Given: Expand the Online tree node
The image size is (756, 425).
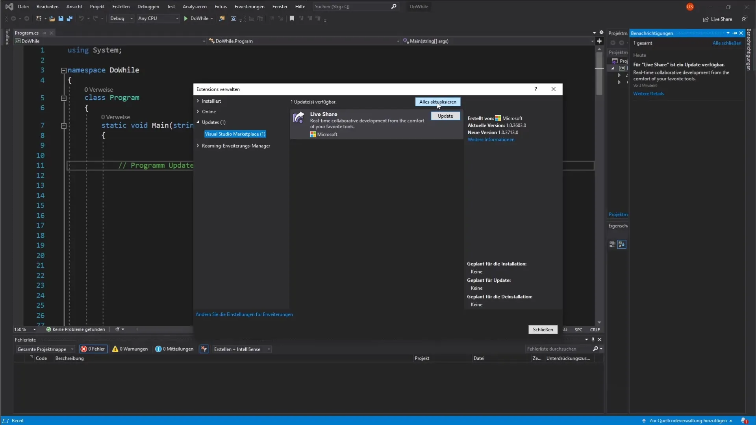Looking at the screenshot, I should (x=198, y=112).
